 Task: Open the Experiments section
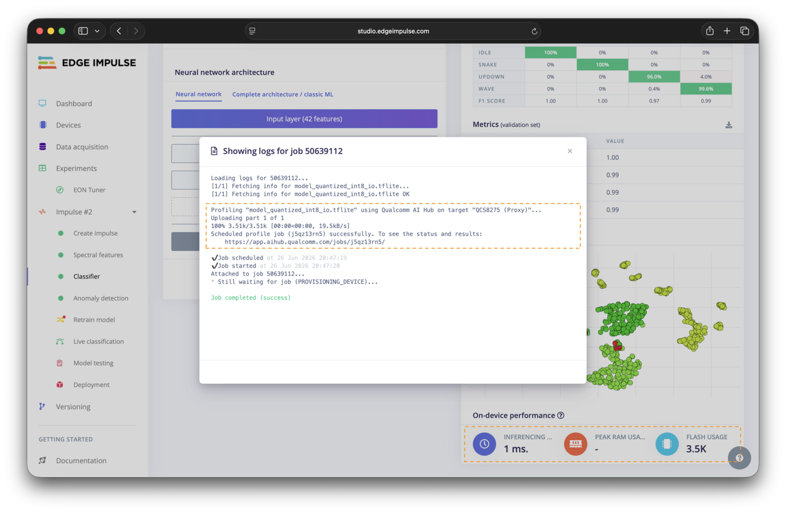tap(76, 168)
